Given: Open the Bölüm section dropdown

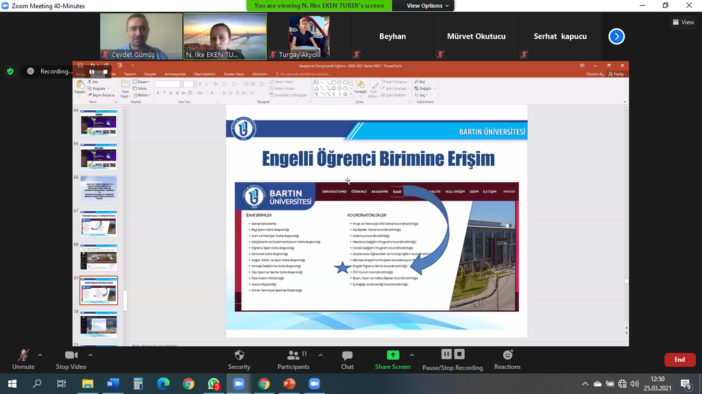Looking at the screenshot, I should pyautogui.click(x=141, y=95).
